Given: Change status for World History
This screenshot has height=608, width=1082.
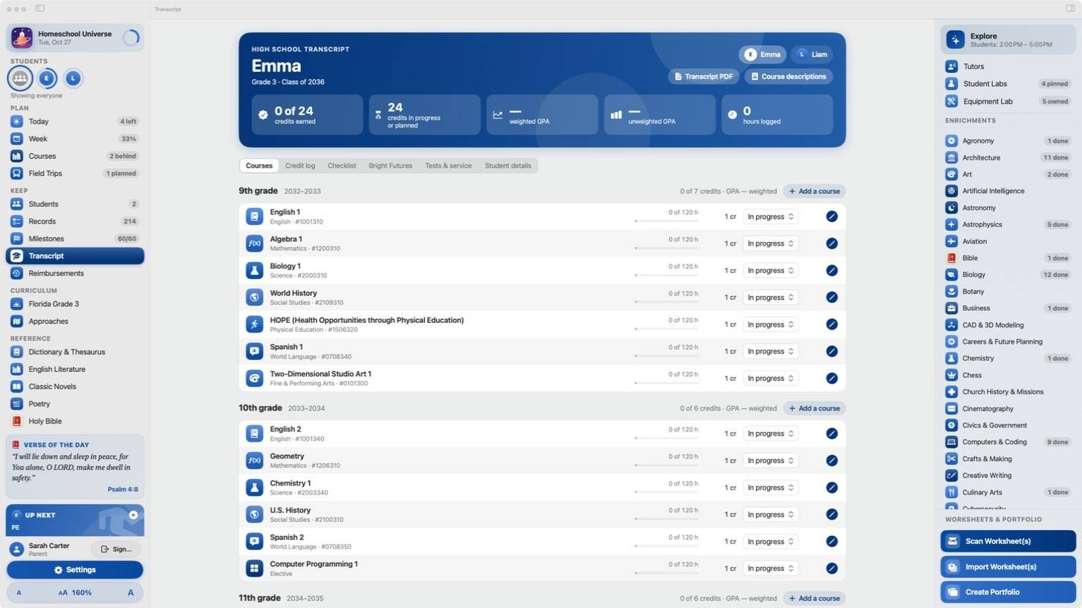Looking at the screenshot, I should point(771,298).
